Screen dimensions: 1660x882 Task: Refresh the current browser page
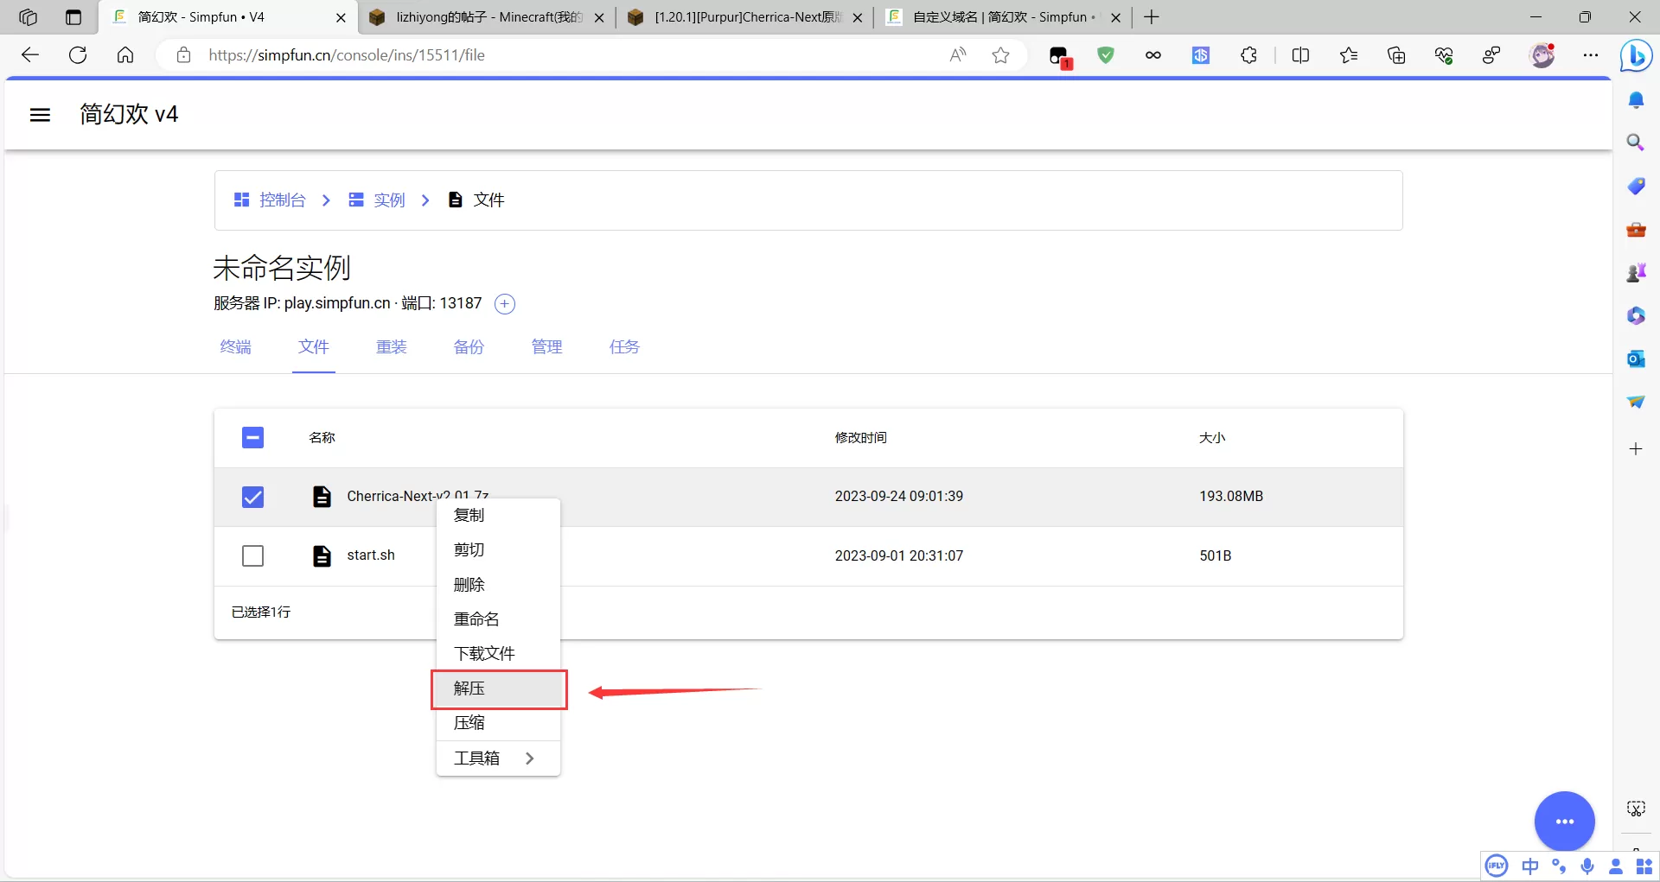(78, 55)
